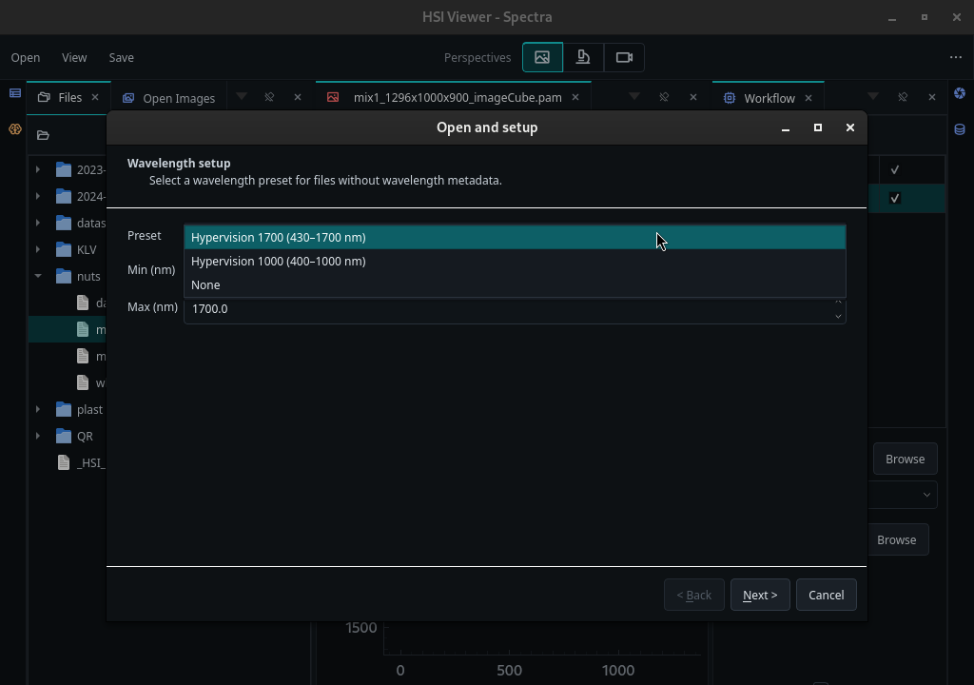Expand the 2024 folder

(38, 196)
